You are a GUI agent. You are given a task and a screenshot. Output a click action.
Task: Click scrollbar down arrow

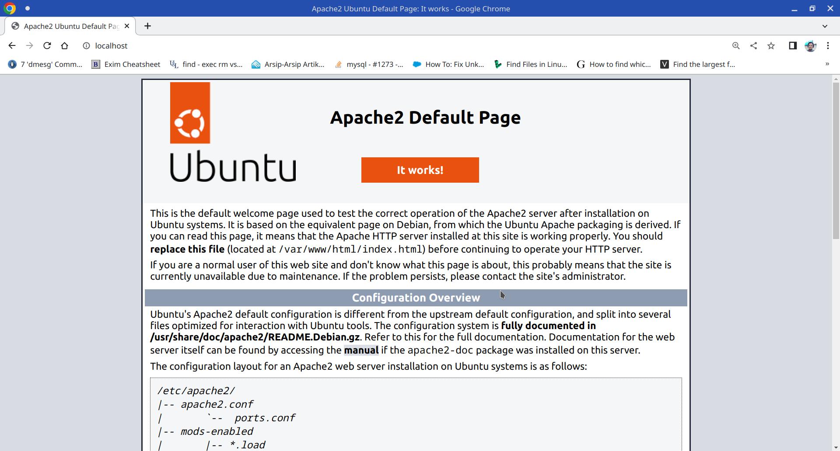(x=836, y=447)
